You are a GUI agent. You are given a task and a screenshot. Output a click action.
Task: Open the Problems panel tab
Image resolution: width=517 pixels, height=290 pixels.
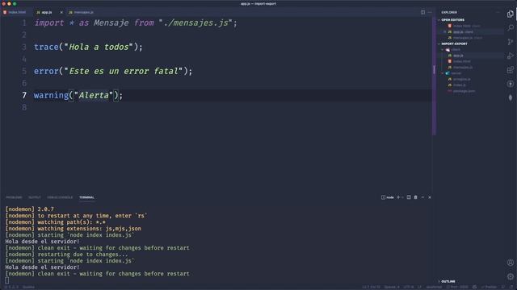(14, 197)
